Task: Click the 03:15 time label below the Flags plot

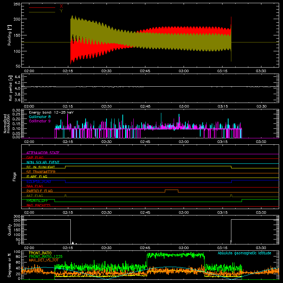Action: pos(223,213)
